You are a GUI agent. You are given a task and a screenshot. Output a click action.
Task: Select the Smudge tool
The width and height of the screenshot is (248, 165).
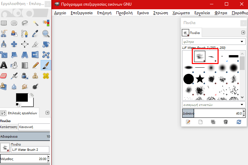pos(25,86)
